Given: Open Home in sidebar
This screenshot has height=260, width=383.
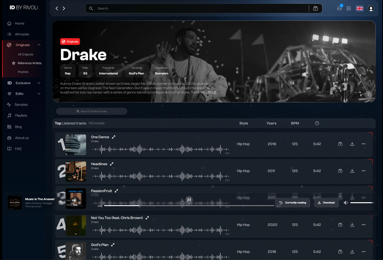Looking at the screenshot, I should coord(19,23).
